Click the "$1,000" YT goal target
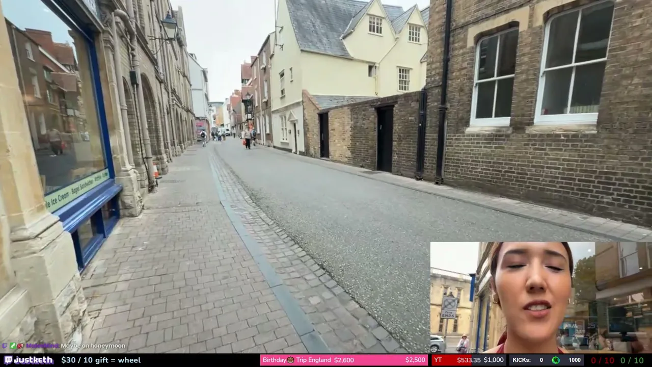 (494, 360)
